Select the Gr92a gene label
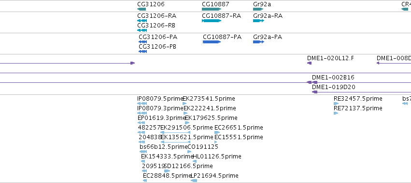This screenshot has height=183, width=411. point(262,4)
